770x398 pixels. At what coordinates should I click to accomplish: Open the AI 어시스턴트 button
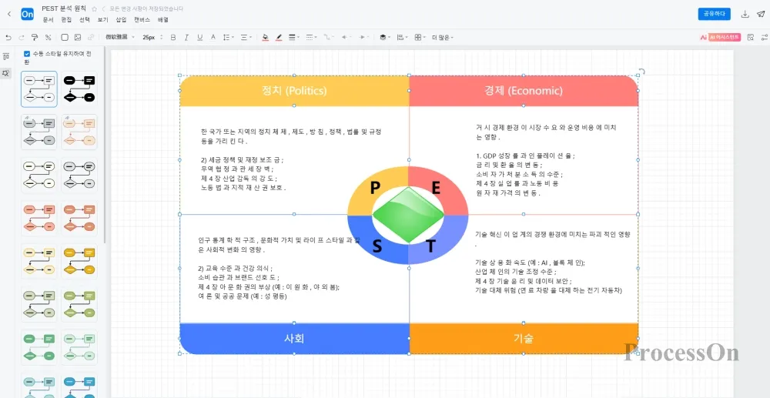(720, 37)
